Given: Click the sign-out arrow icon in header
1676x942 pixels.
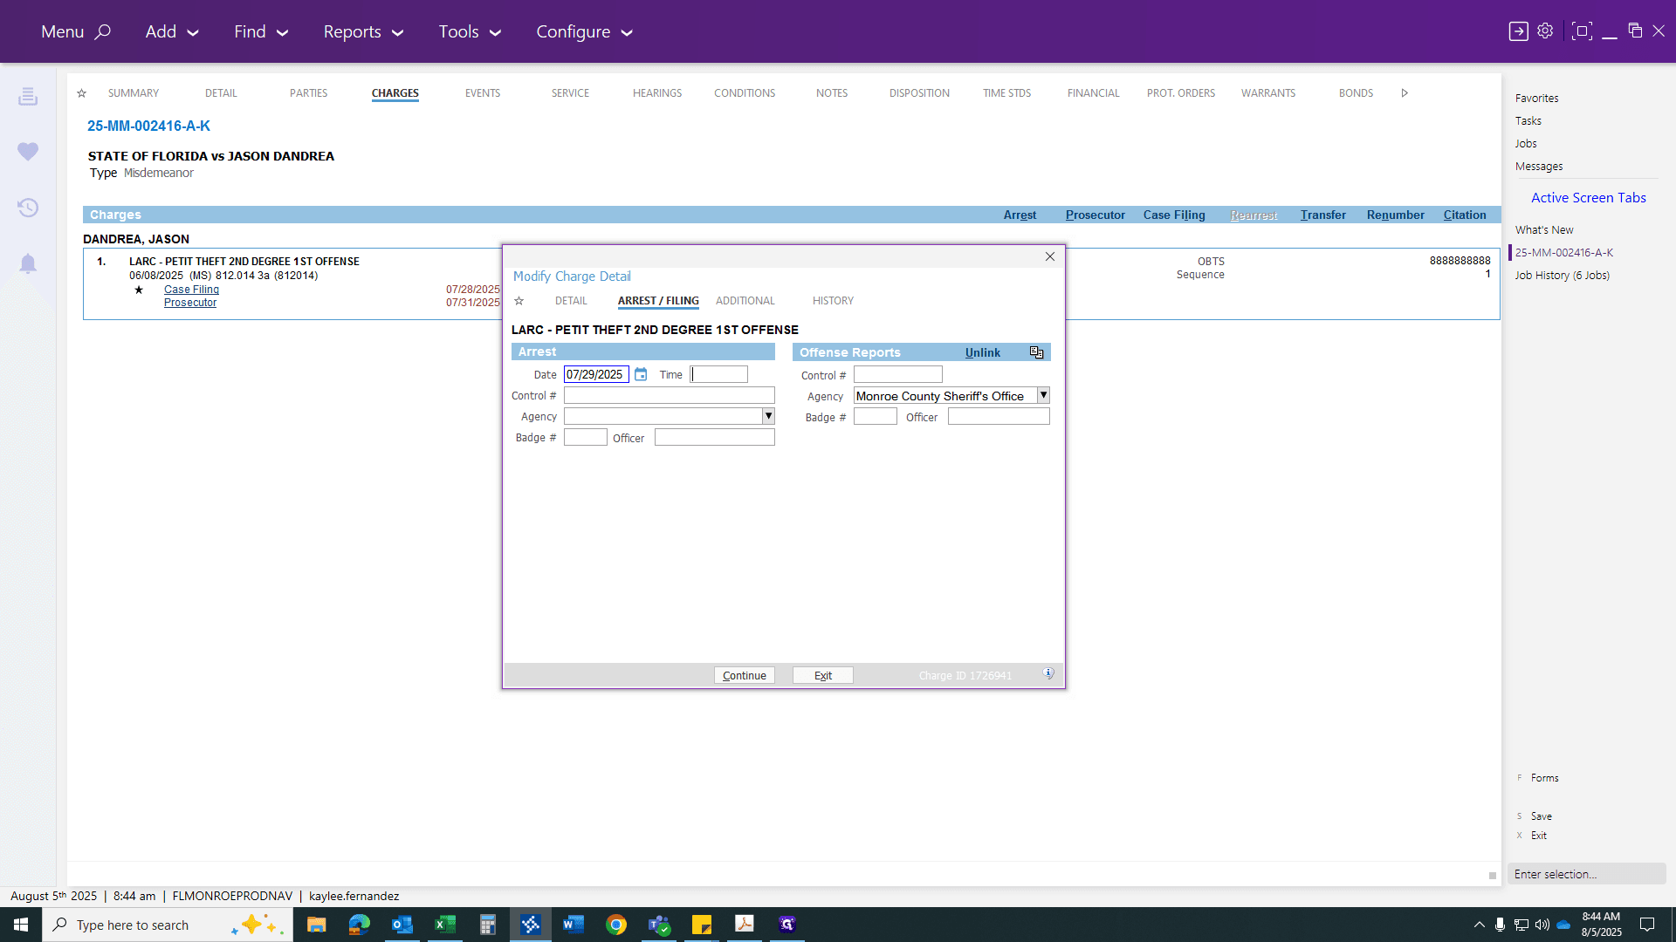Looking at the screenshot, I should [x=1518, y=31].
